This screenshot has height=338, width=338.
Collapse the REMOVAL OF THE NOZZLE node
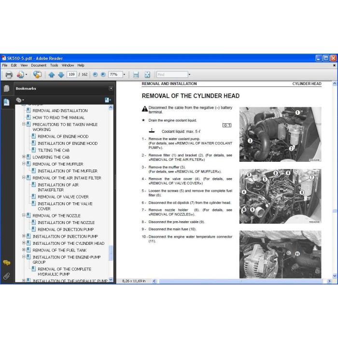24,215
